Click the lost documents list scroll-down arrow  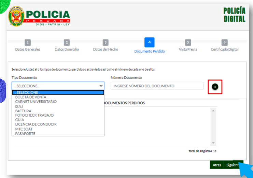coord(213,143)
